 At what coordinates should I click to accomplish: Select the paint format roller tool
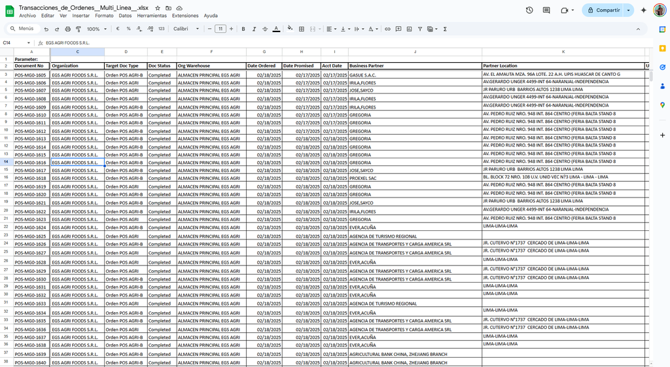(x=79, y=29)
